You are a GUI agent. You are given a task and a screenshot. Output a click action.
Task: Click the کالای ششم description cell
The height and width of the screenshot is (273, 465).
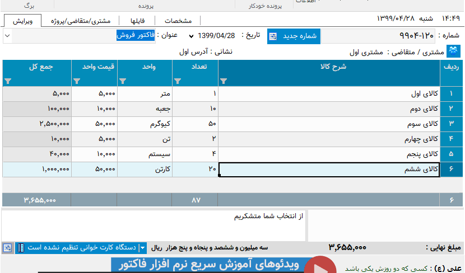[x=329, y=170]
